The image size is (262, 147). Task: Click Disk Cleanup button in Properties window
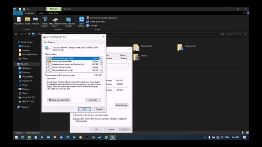(x=122, y=105)
